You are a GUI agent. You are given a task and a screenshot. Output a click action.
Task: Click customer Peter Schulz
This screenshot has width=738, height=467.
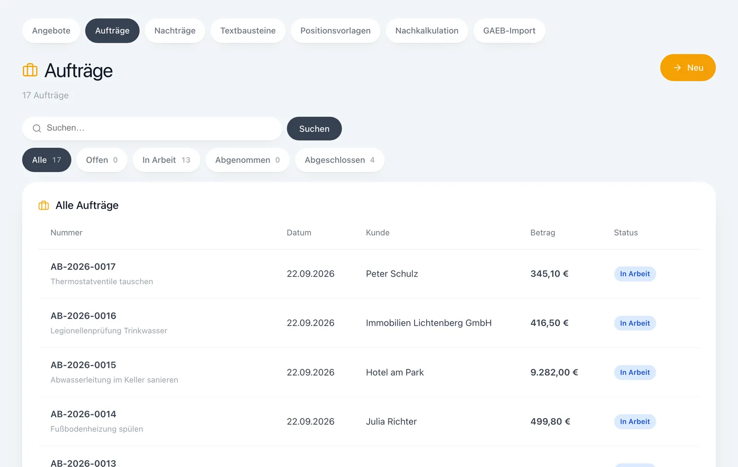(392, 274)
